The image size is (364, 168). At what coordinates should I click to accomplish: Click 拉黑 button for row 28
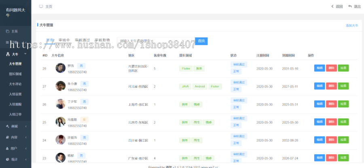343,68
